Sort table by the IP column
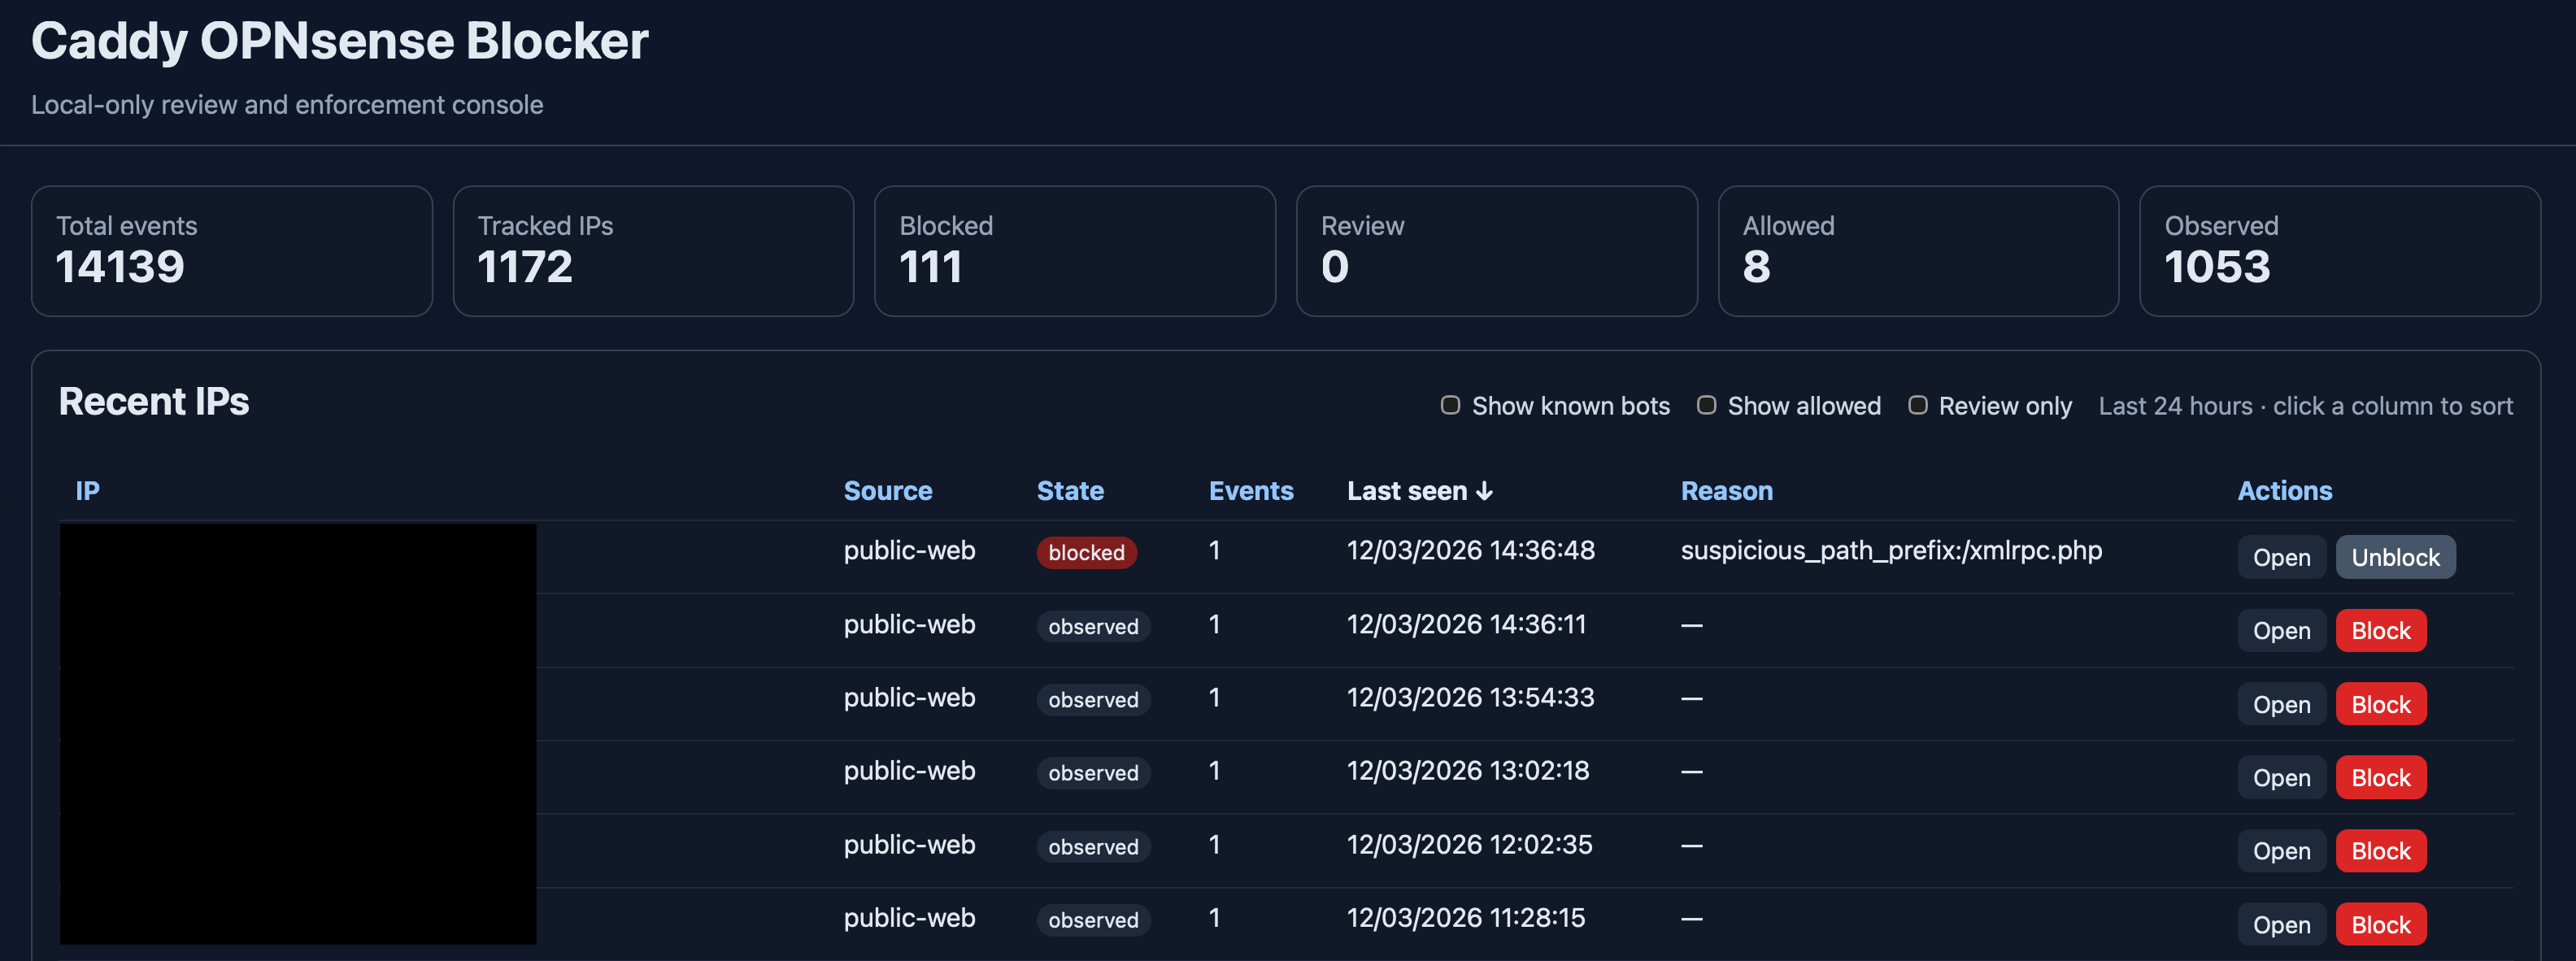 pyautogui.click(x=87, y=491)
